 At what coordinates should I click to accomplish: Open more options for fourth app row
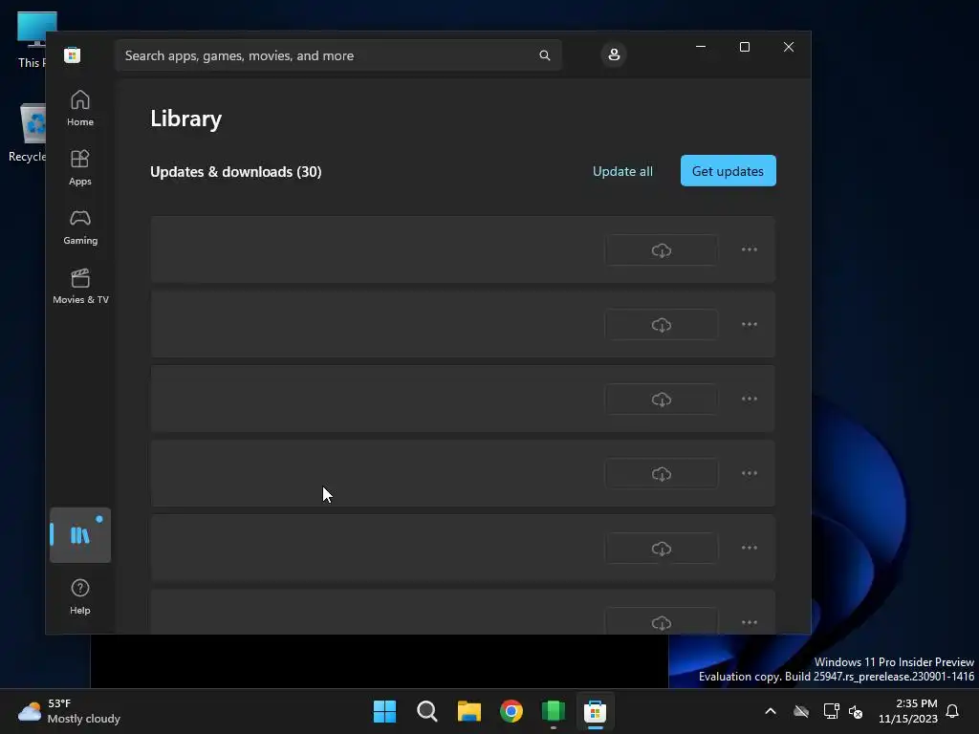pos(750,473)
